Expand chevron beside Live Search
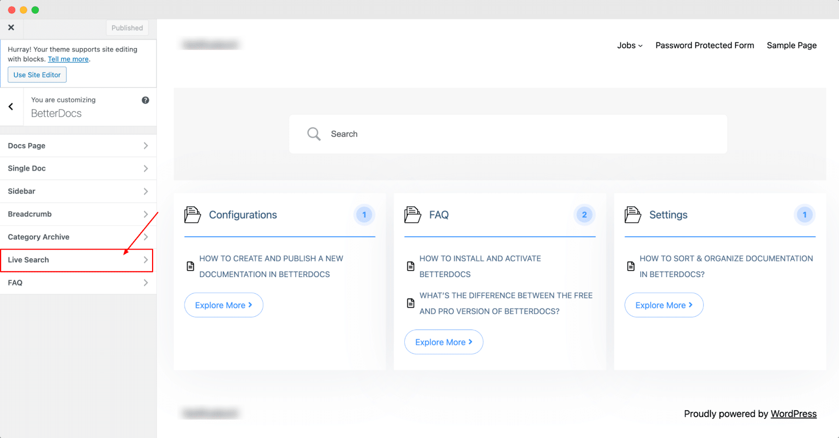This screenshot has height=438, width=839. tap(146, 260)
